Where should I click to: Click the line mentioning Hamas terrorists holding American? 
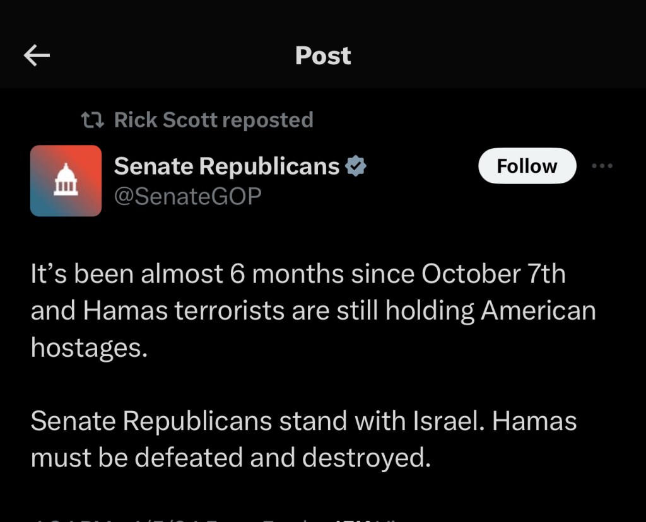pos(313,311)
